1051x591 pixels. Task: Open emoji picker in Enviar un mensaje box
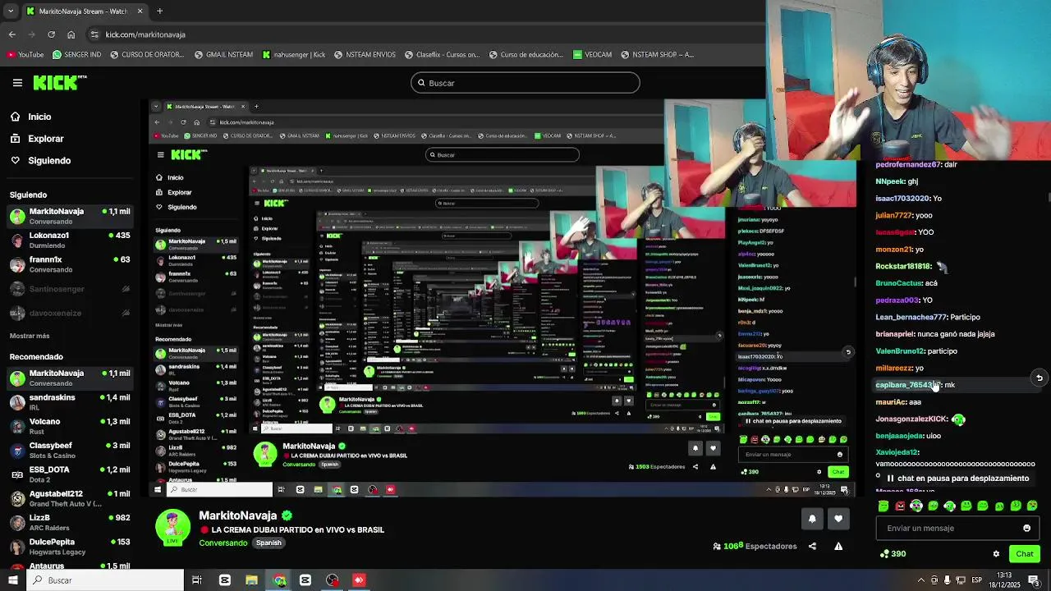tap(1026, 528)
